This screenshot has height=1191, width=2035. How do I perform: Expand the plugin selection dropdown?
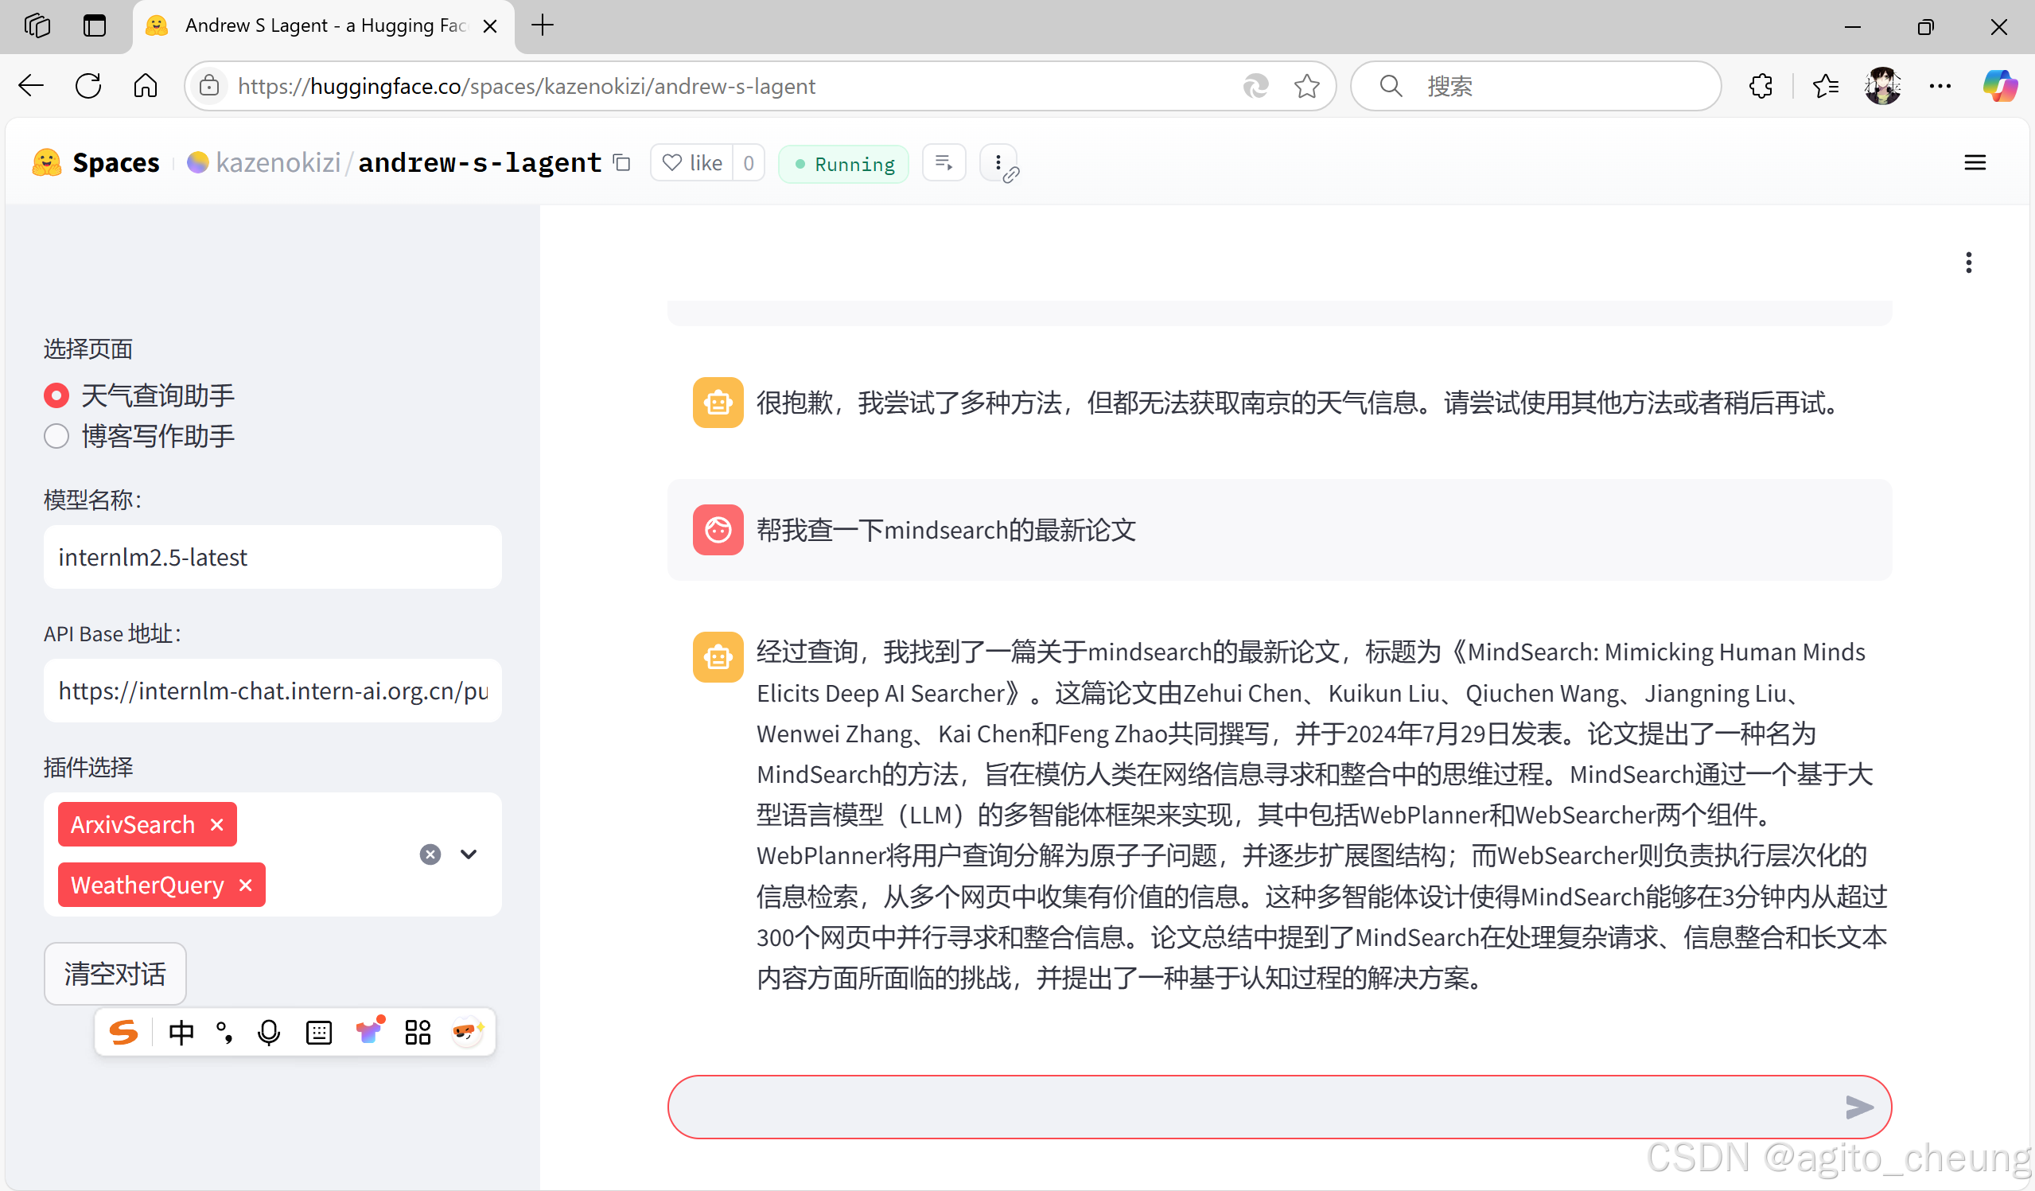click(x=469, y=854)
